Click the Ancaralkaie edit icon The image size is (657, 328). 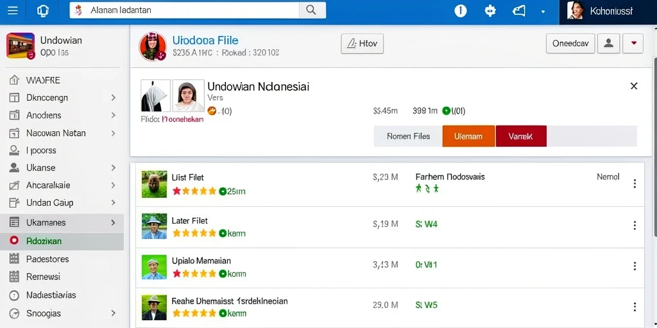14,185
